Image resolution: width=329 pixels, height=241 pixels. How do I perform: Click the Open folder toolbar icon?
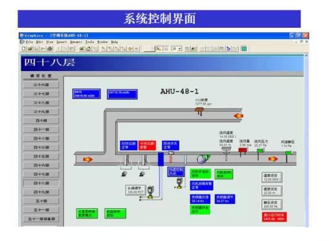pos(30,49)
